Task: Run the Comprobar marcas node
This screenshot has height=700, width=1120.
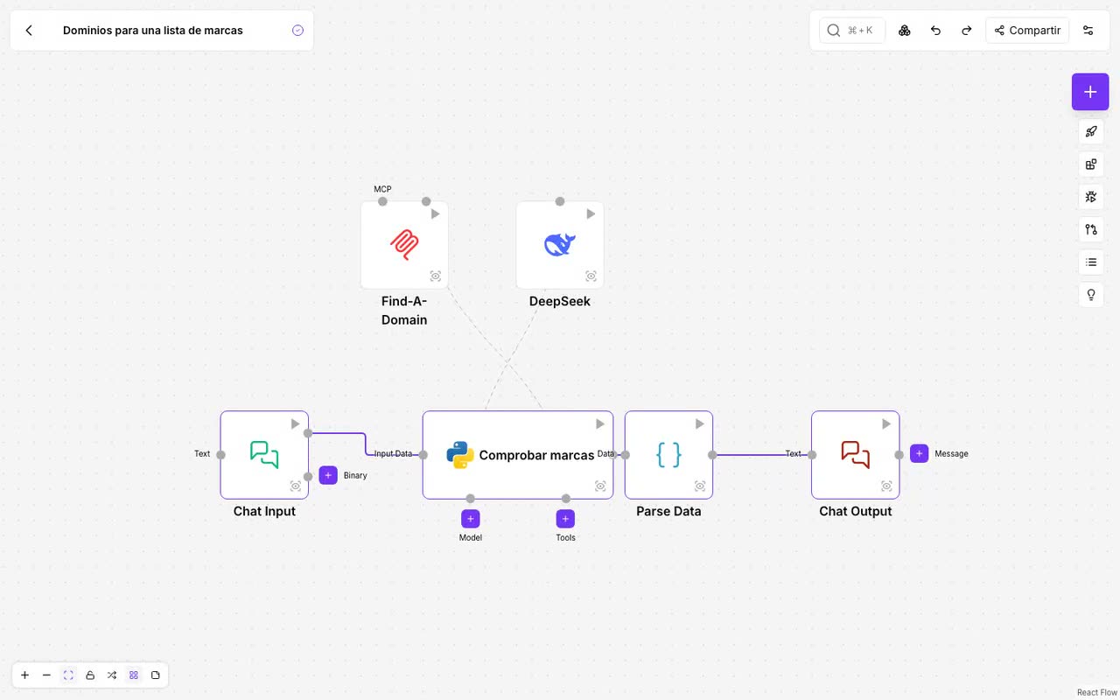Action: click(600, 424)
